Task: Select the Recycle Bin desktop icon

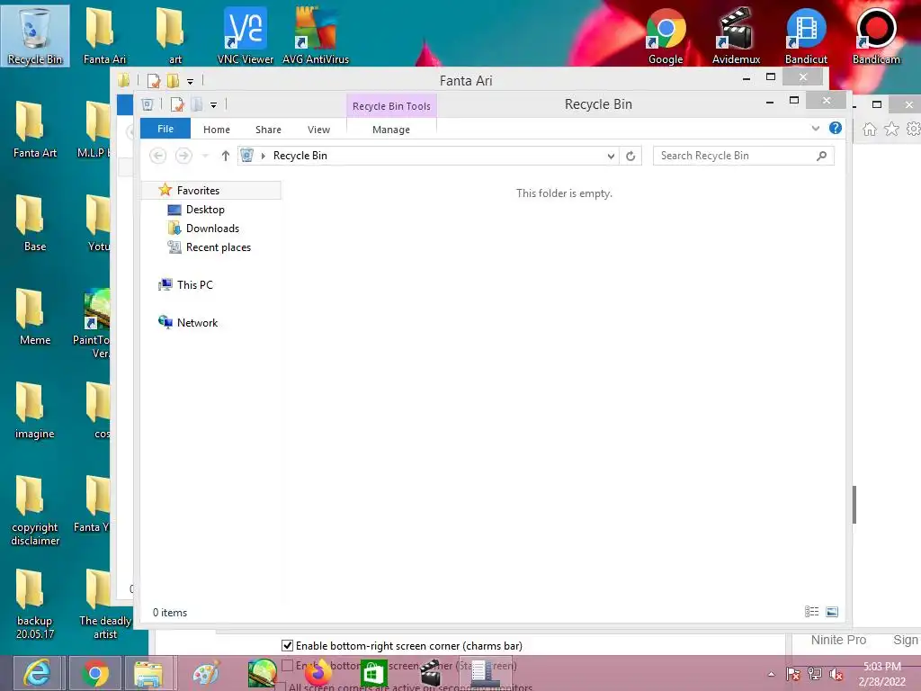Action: 35,35
